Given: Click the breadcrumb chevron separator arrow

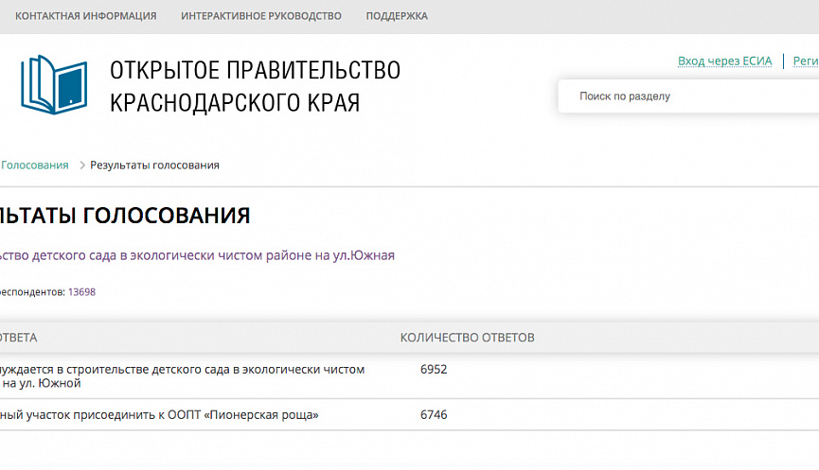Looking at the screenshot, I should click(81, 165).
